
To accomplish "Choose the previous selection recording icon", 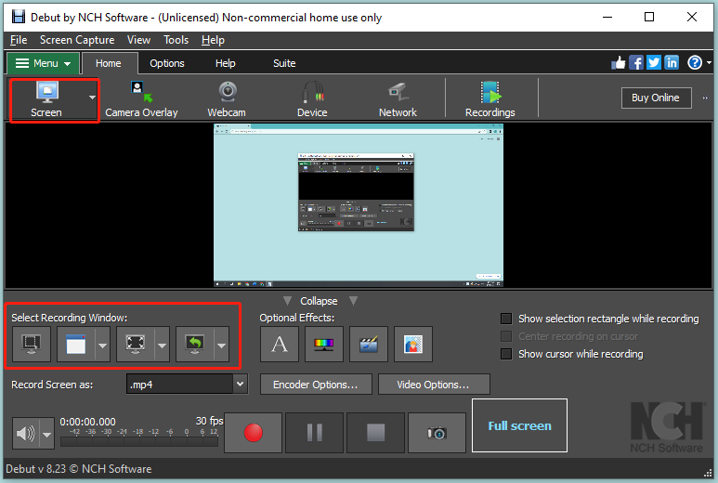I will tap(195, 345).
